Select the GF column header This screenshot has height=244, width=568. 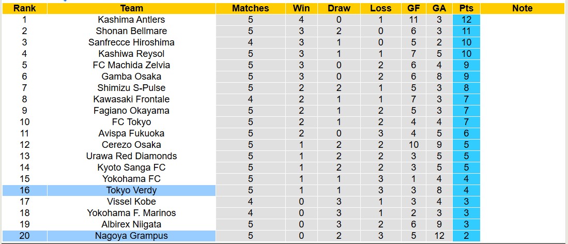pyautogui.click(x=413, y=8)
